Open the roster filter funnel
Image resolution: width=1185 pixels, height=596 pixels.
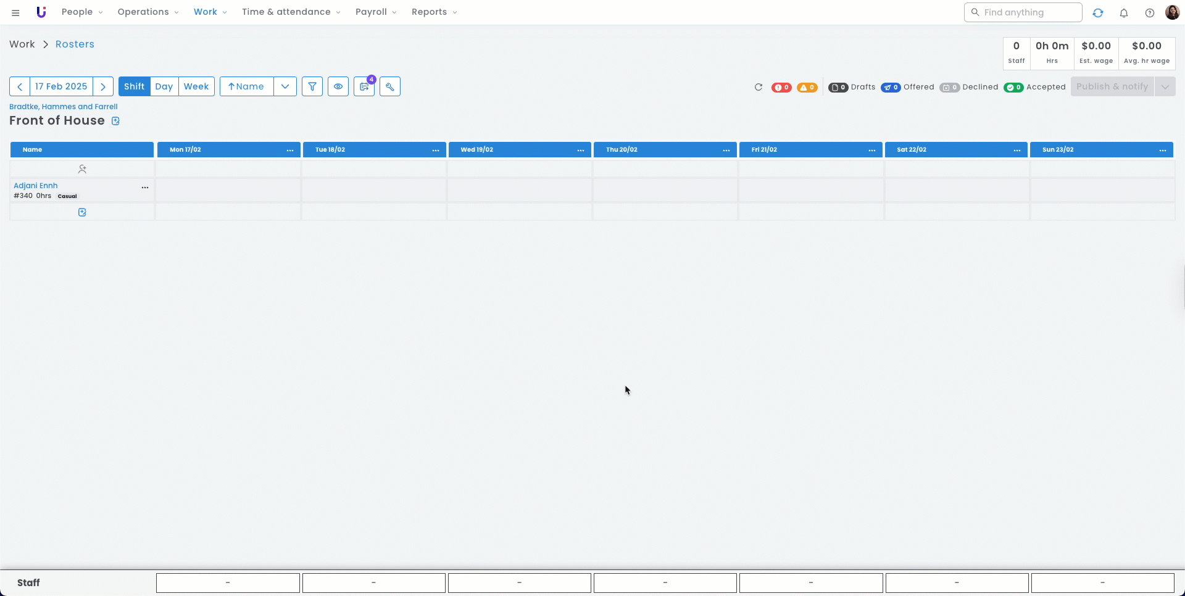(312, 86)
